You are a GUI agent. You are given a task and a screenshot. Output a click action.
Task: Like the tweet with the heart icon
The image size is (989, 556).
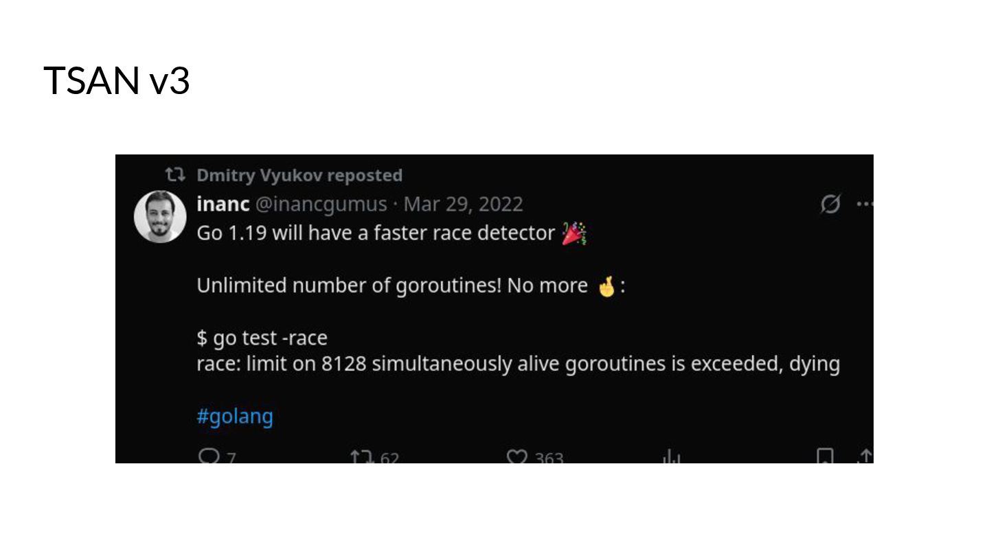(516, 456)
